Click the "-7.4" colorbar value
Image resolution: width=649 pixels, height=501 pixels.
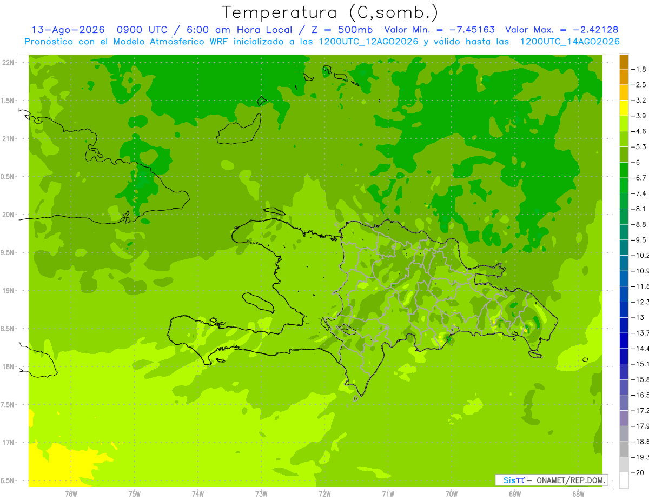(x=640, y=193)
